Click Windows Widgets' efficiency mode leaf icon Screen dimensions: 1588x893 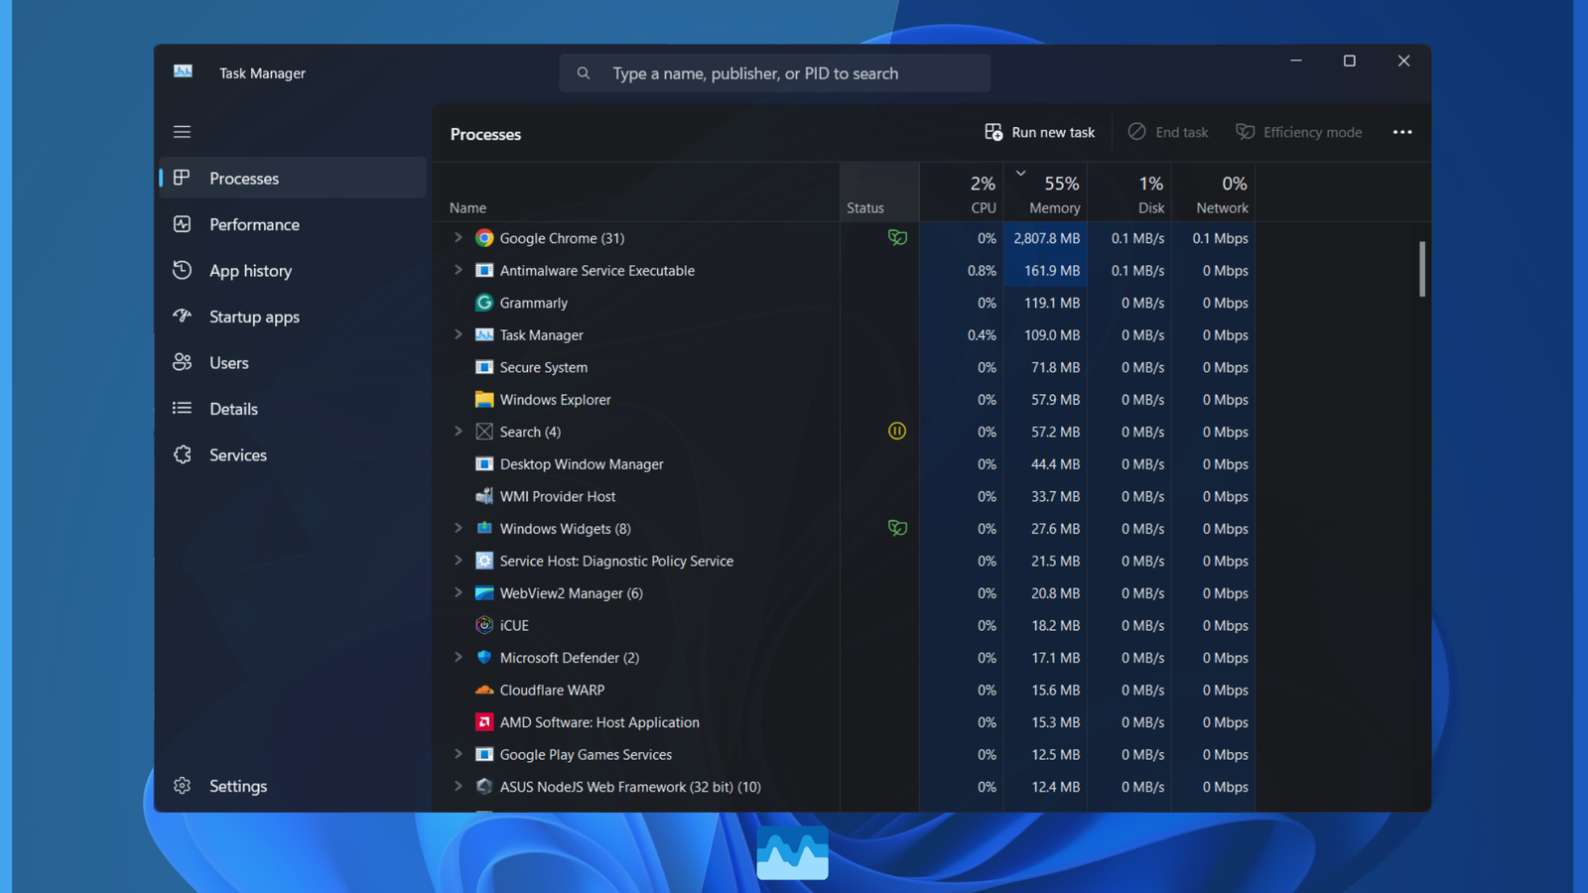897,528
